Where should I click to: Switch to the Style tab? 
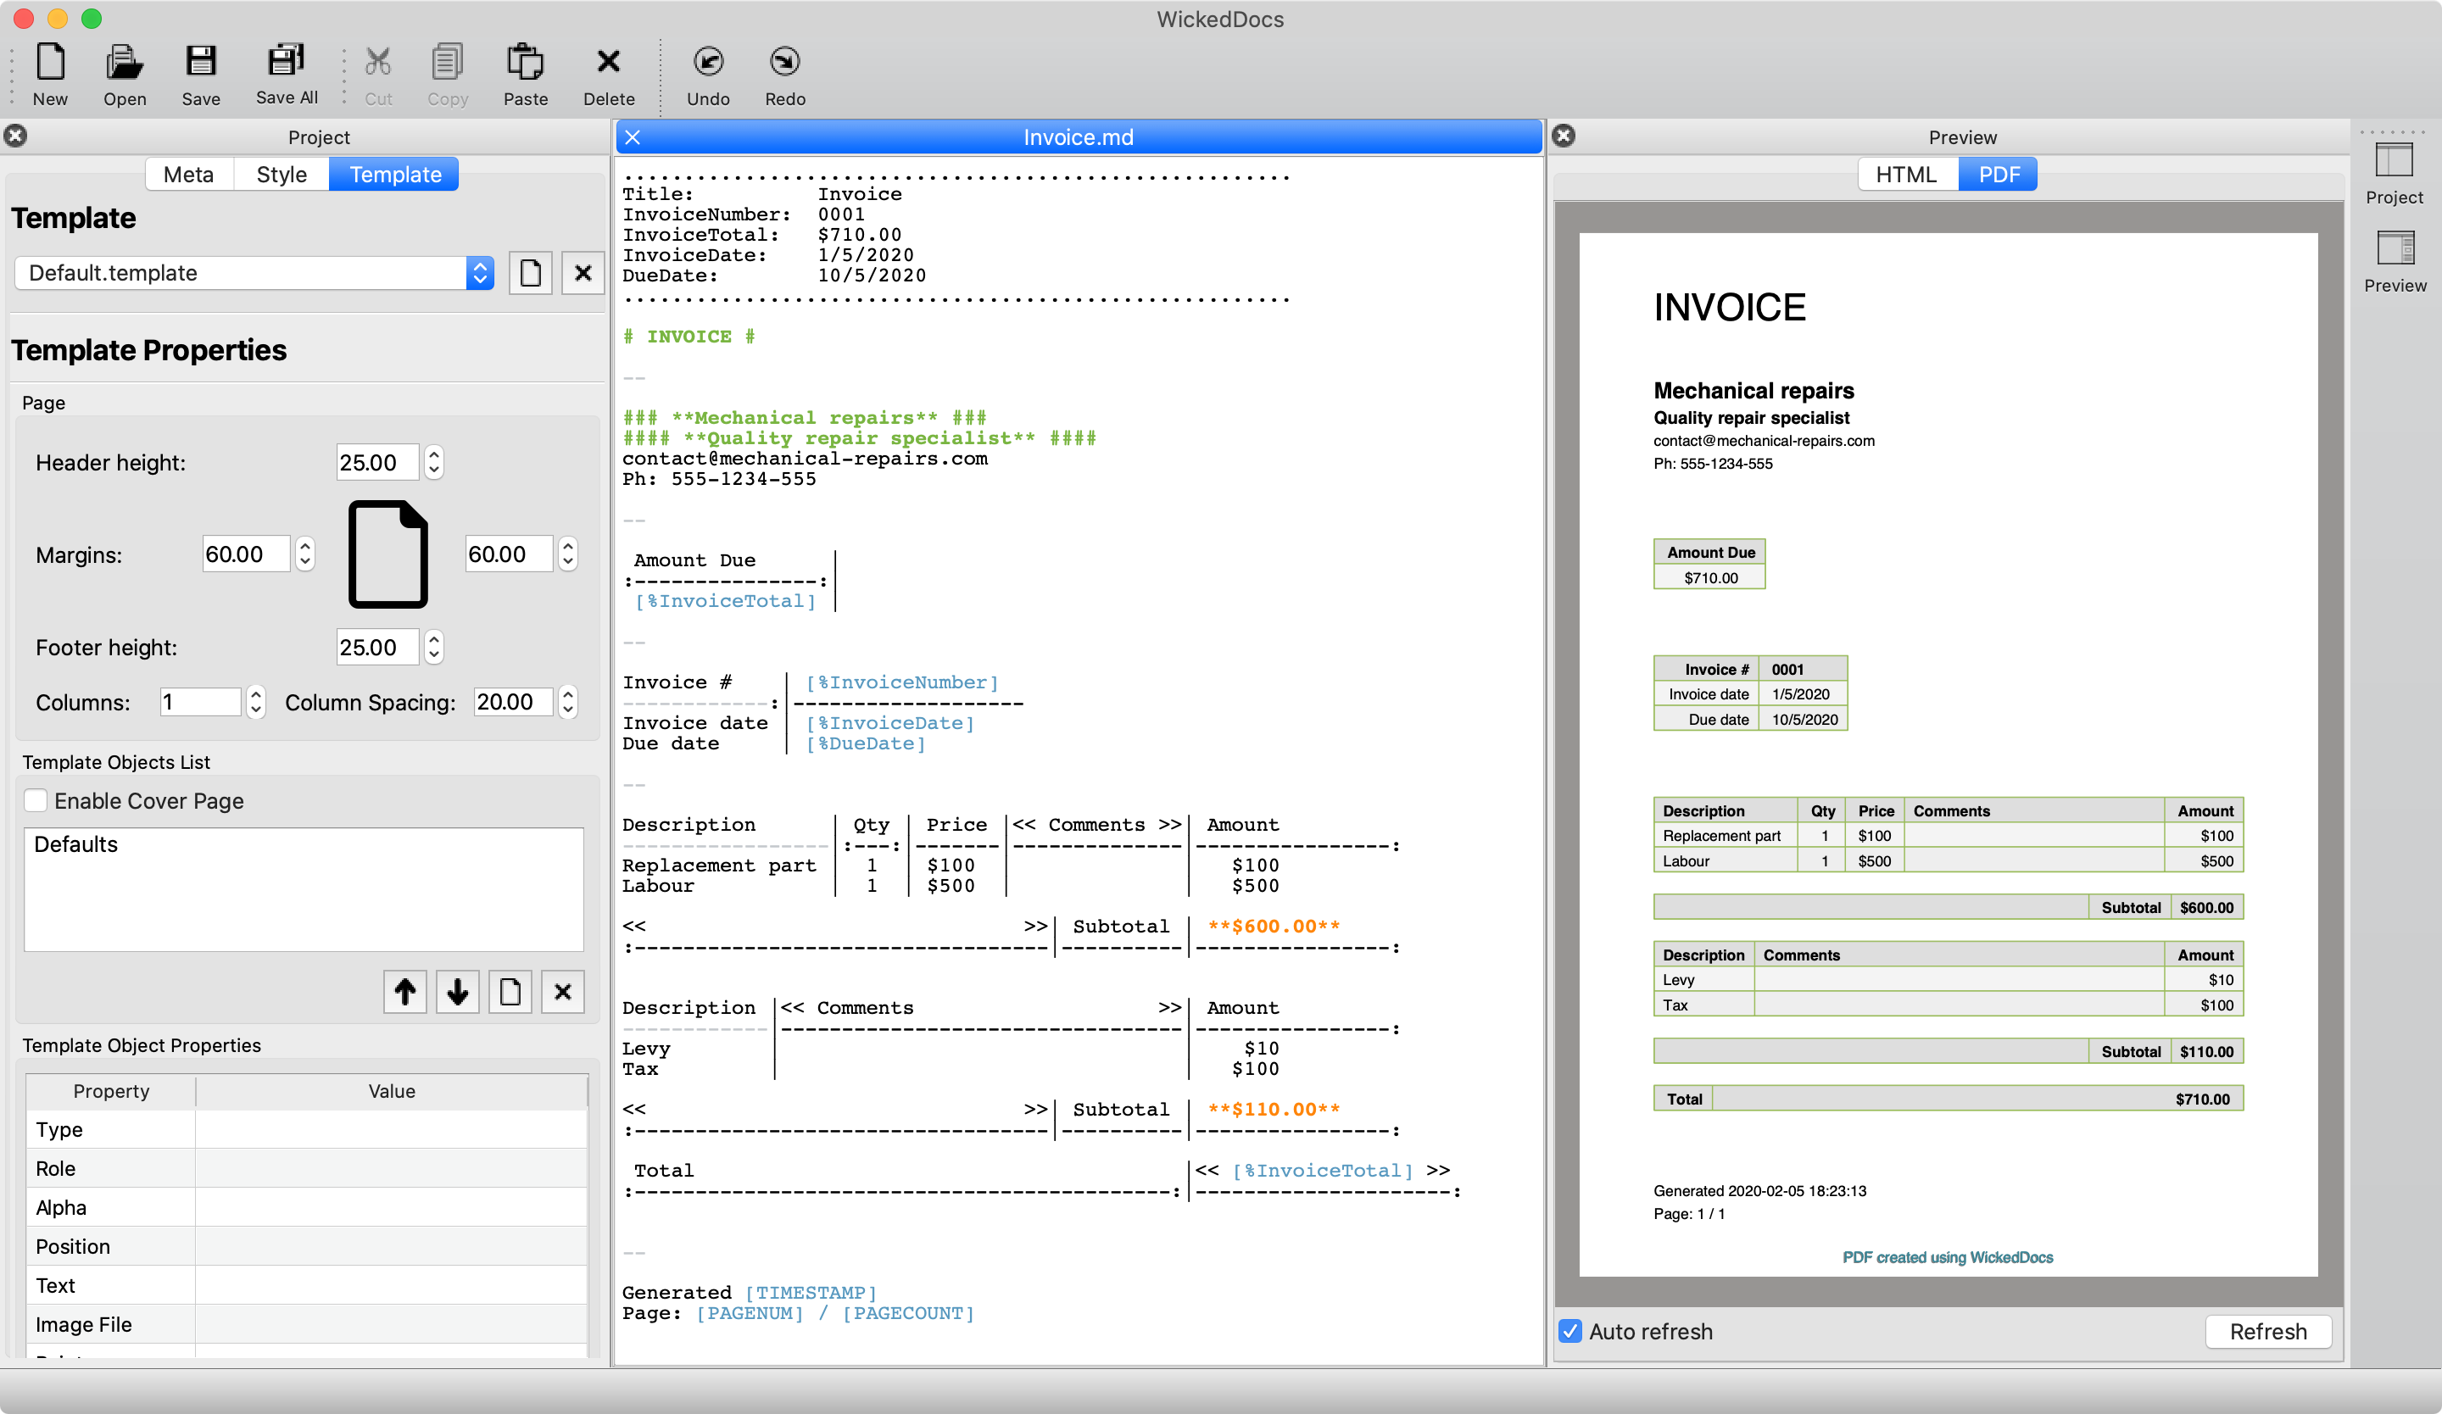[281, 175]
